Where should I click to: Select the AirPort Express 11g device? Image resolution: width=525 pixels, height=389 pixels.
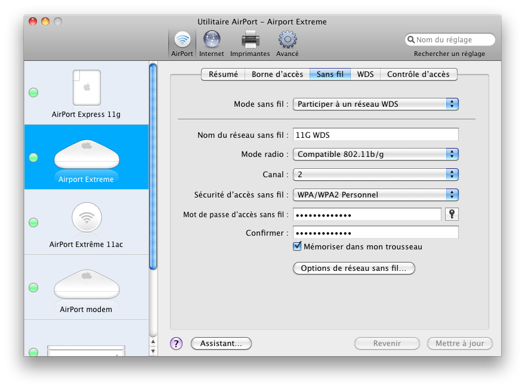[x=87, y=93]
